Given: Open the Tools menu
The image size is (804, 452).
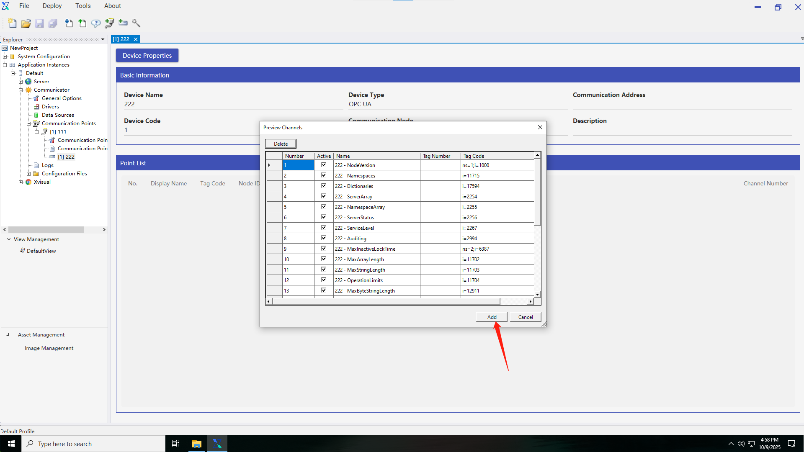Looking at the screenshot, I should click(x=83, y=6).
